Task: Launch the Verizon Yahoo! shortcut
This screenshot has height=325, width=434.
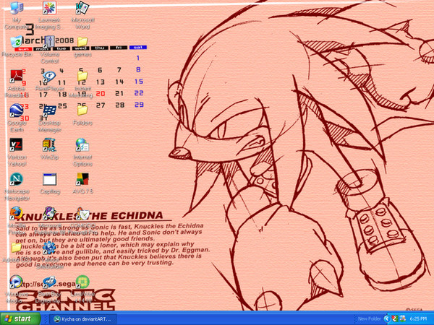Action: pos(17,145)
